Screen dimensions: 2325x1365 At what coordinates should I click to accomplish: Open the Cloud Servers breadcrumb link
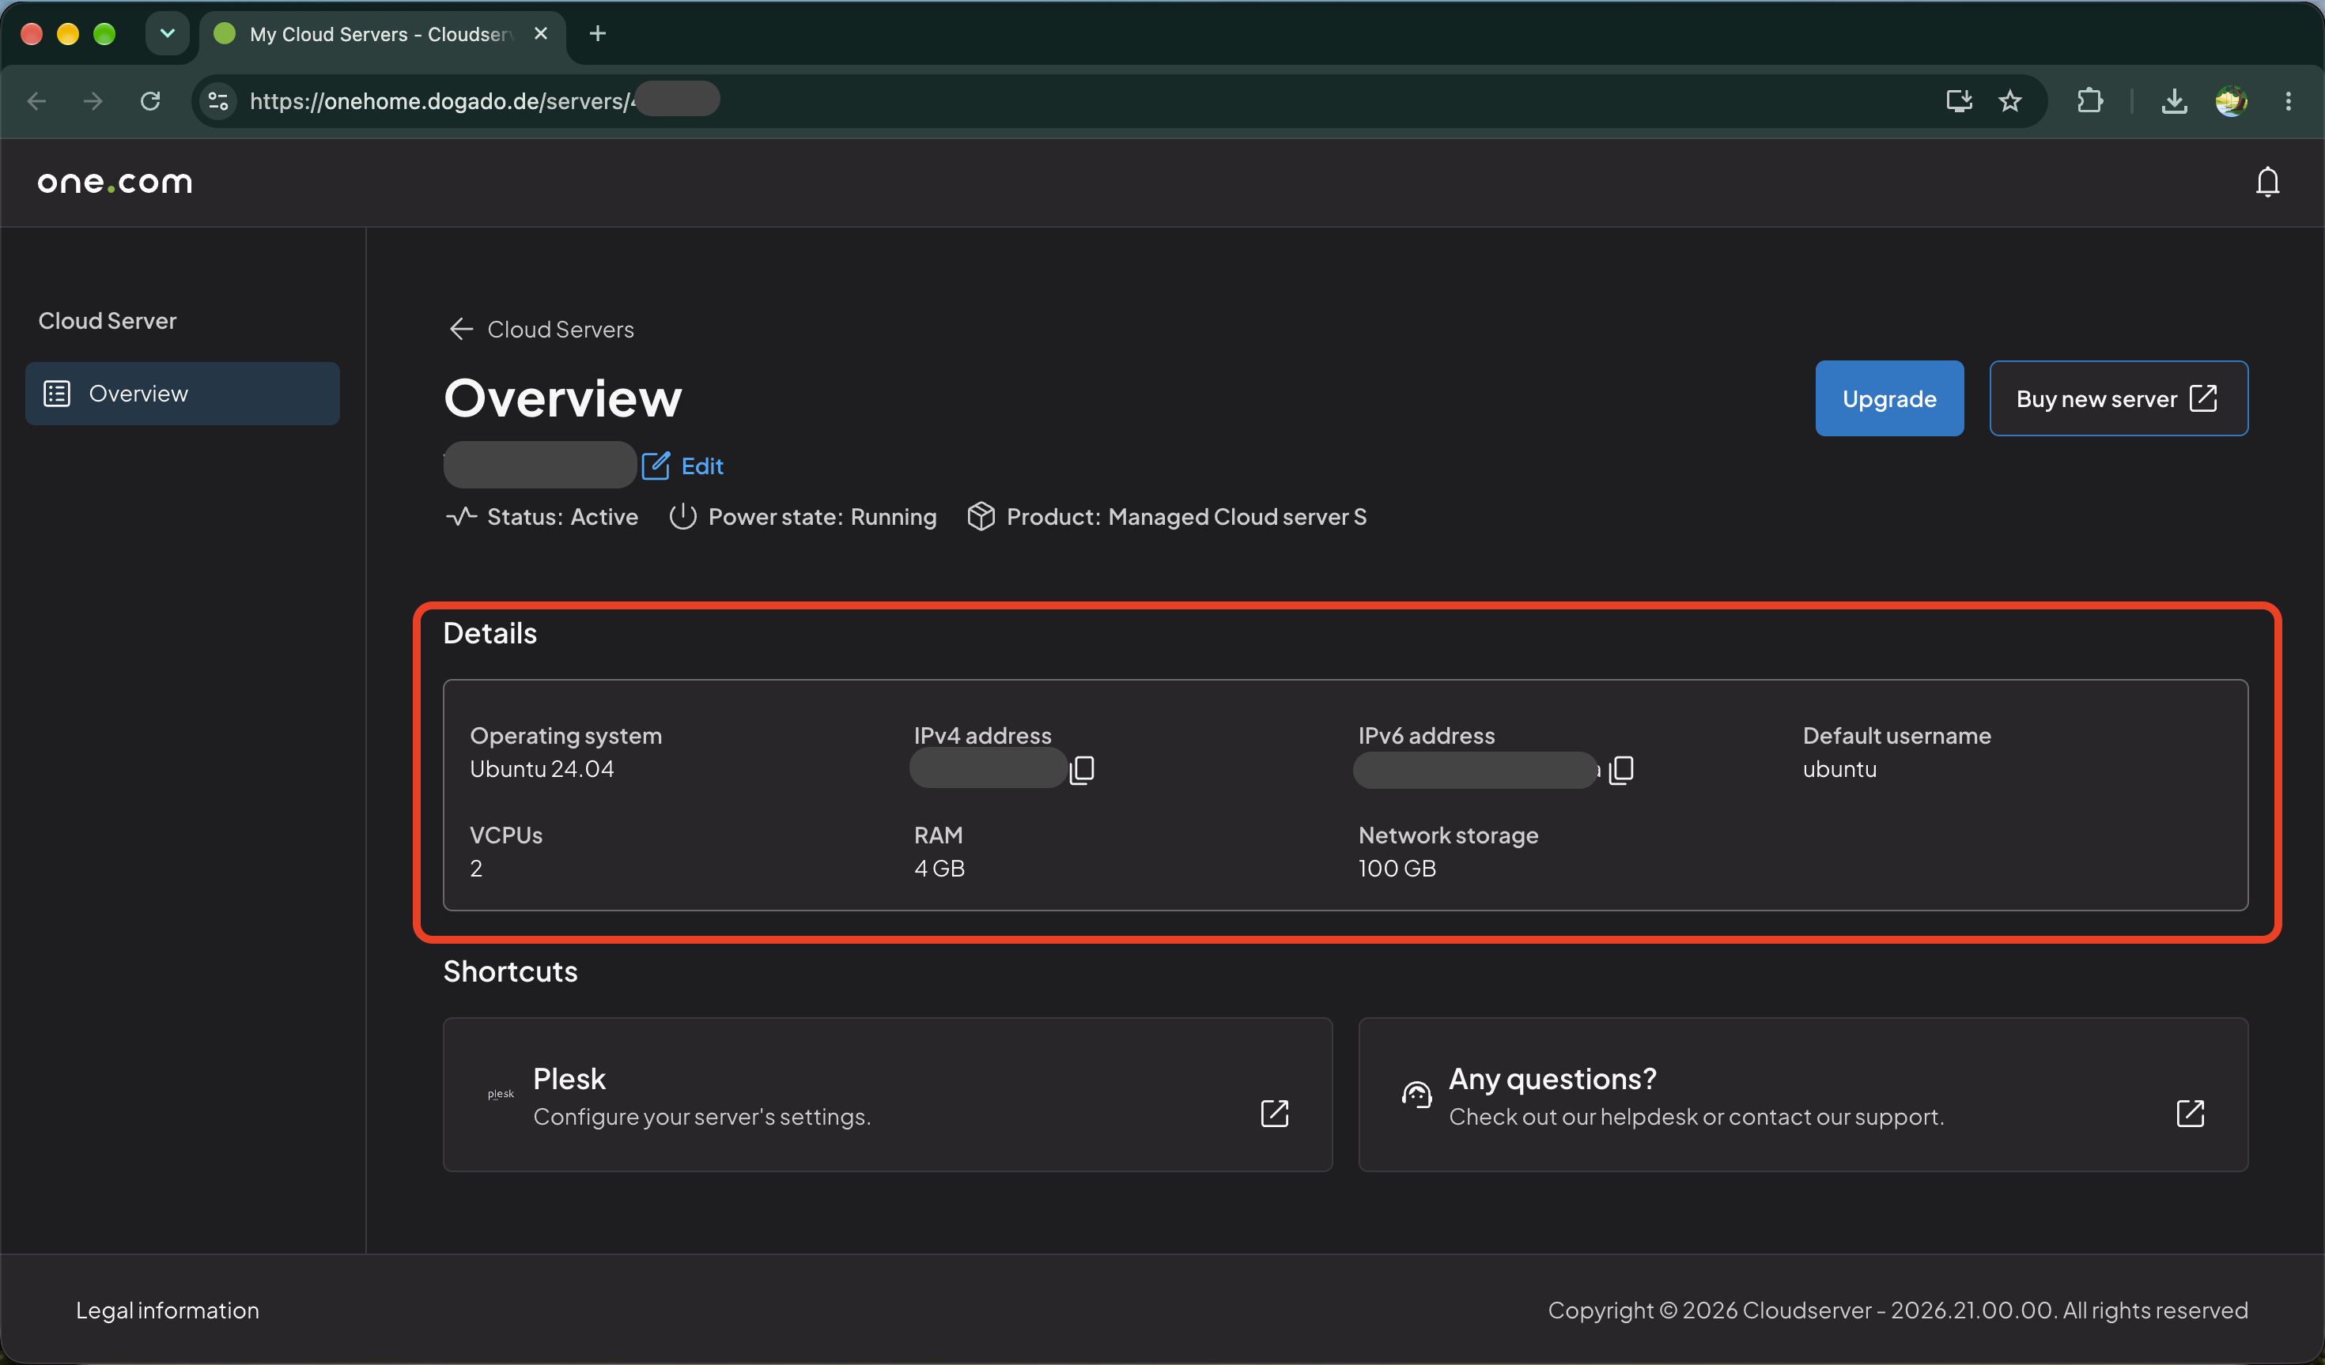(x=560, y=330)
